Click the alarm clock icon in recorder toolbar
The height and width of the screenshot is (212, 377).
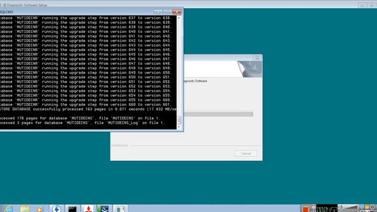[x=313, y=207]
